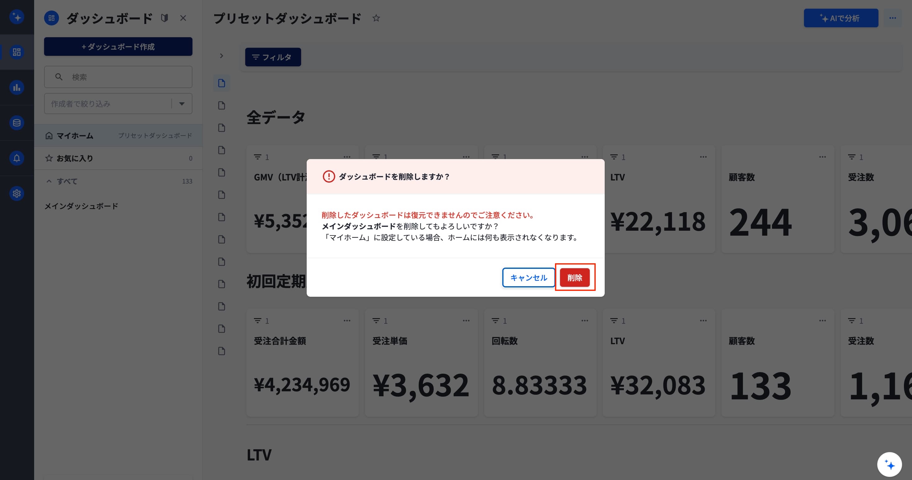Click the ¥4,234,969 value
Image resolution: width=912 pixels, height=480 pixels.
click(x=302, y=384)
